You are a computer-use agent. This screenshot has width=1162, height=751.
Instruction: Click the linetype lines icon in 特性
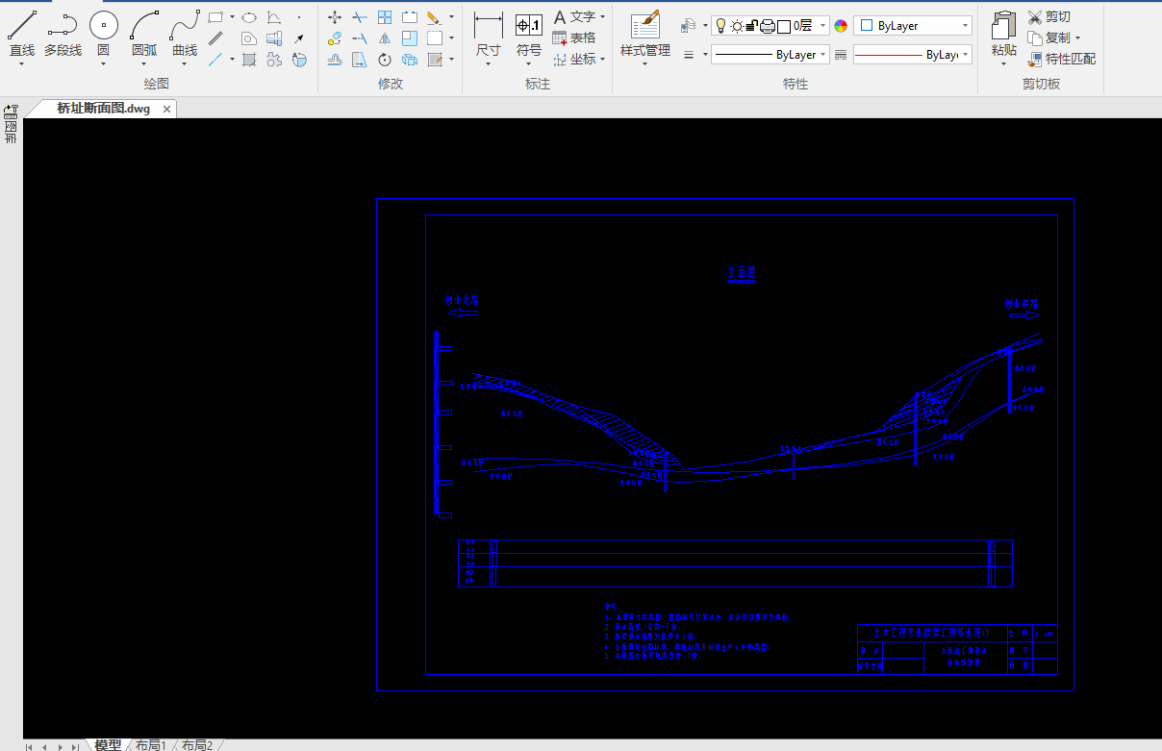click(x=689, y=54)
